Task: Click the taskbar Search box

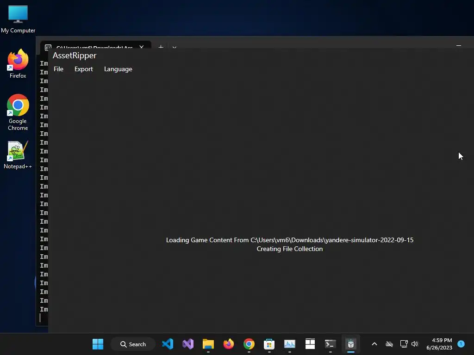Action: point(133,344)
